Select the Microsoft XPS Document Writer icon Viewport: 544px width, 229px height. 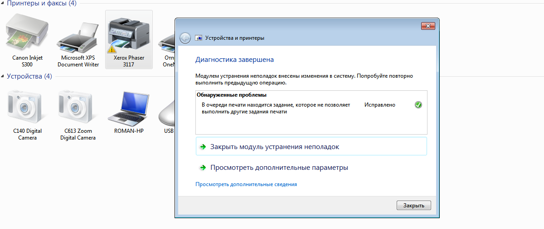(78, 38)
